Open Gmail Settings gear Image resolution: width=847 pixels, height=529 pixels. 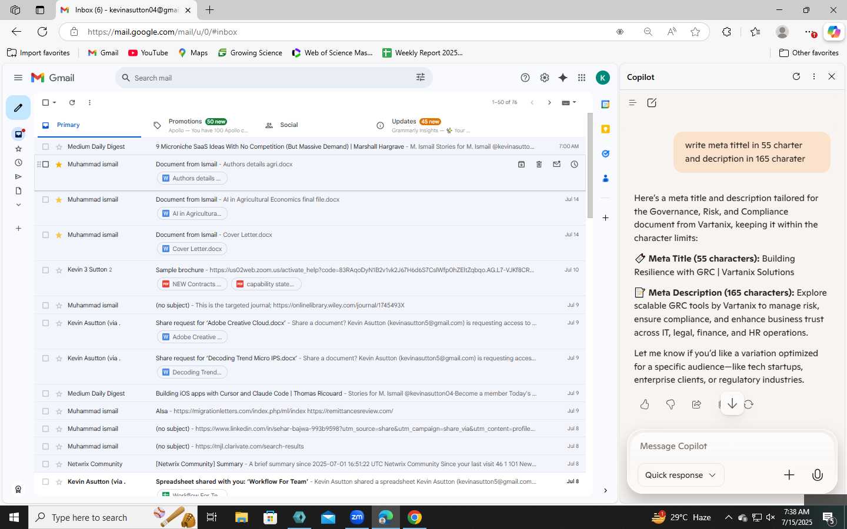[545, 78]
